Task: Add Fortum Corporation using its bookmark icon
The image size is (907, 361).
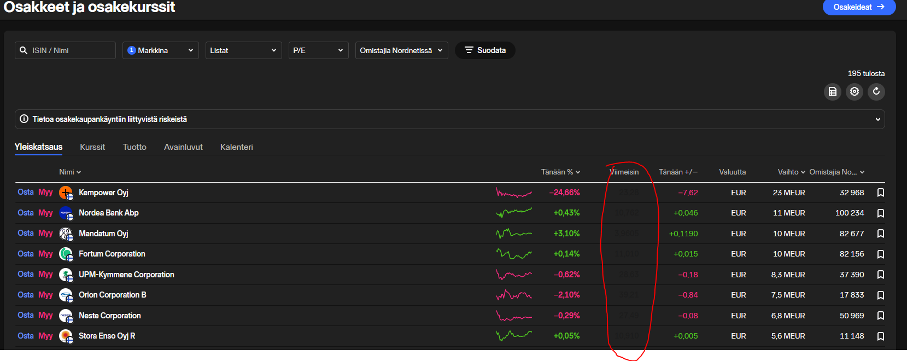Action: [x=881, y=254]
